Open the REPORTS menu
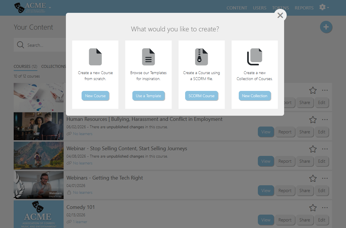 click(x=304, y=8)
